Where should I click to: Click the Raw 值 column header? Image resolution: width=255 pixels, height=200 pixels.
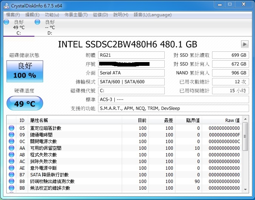tap(222, 121)
